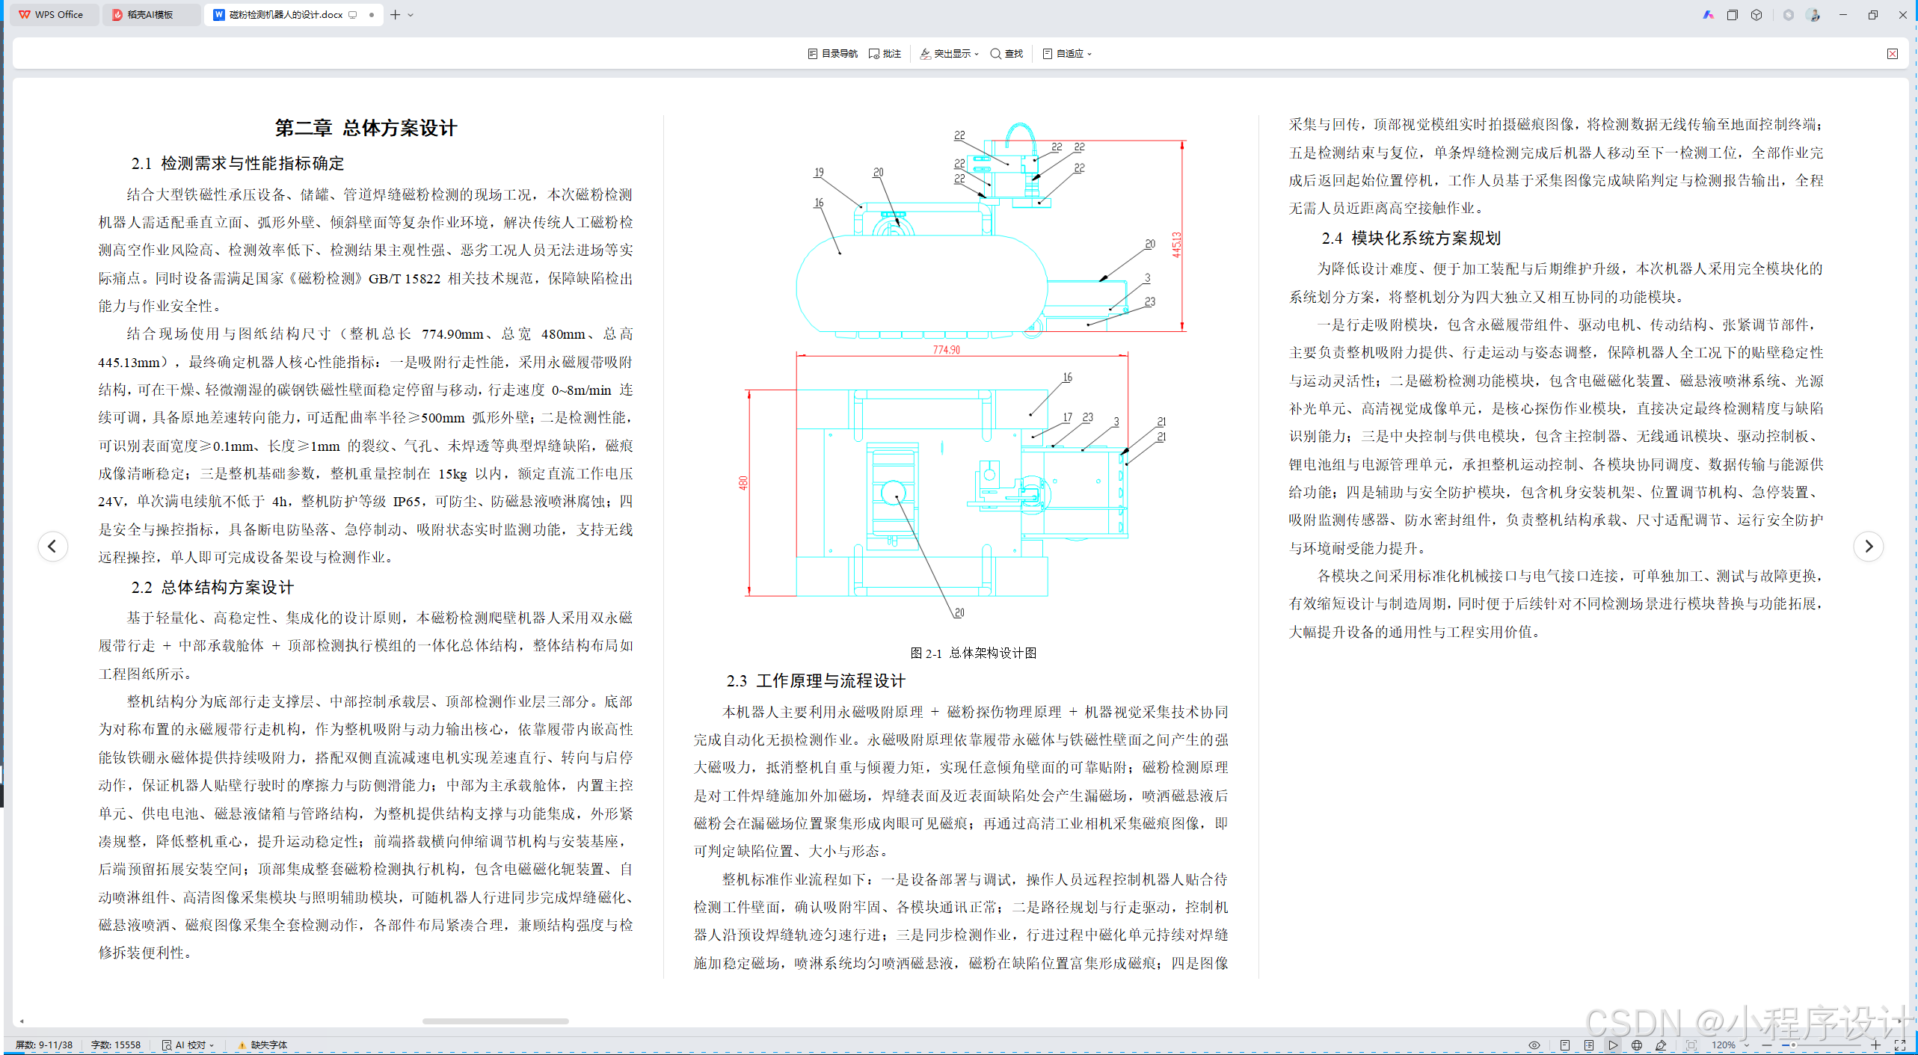Click the caption 图 2-1 总体架构设计图
Image resolution: width=1918 pixels, height=1055 pixels.
(974, 653)
